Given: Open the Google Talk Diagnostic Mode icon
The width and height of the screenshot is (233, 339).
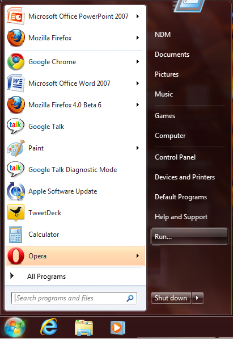Looking at the screenshot, I should pyautogui.click(x=15, y=169).
